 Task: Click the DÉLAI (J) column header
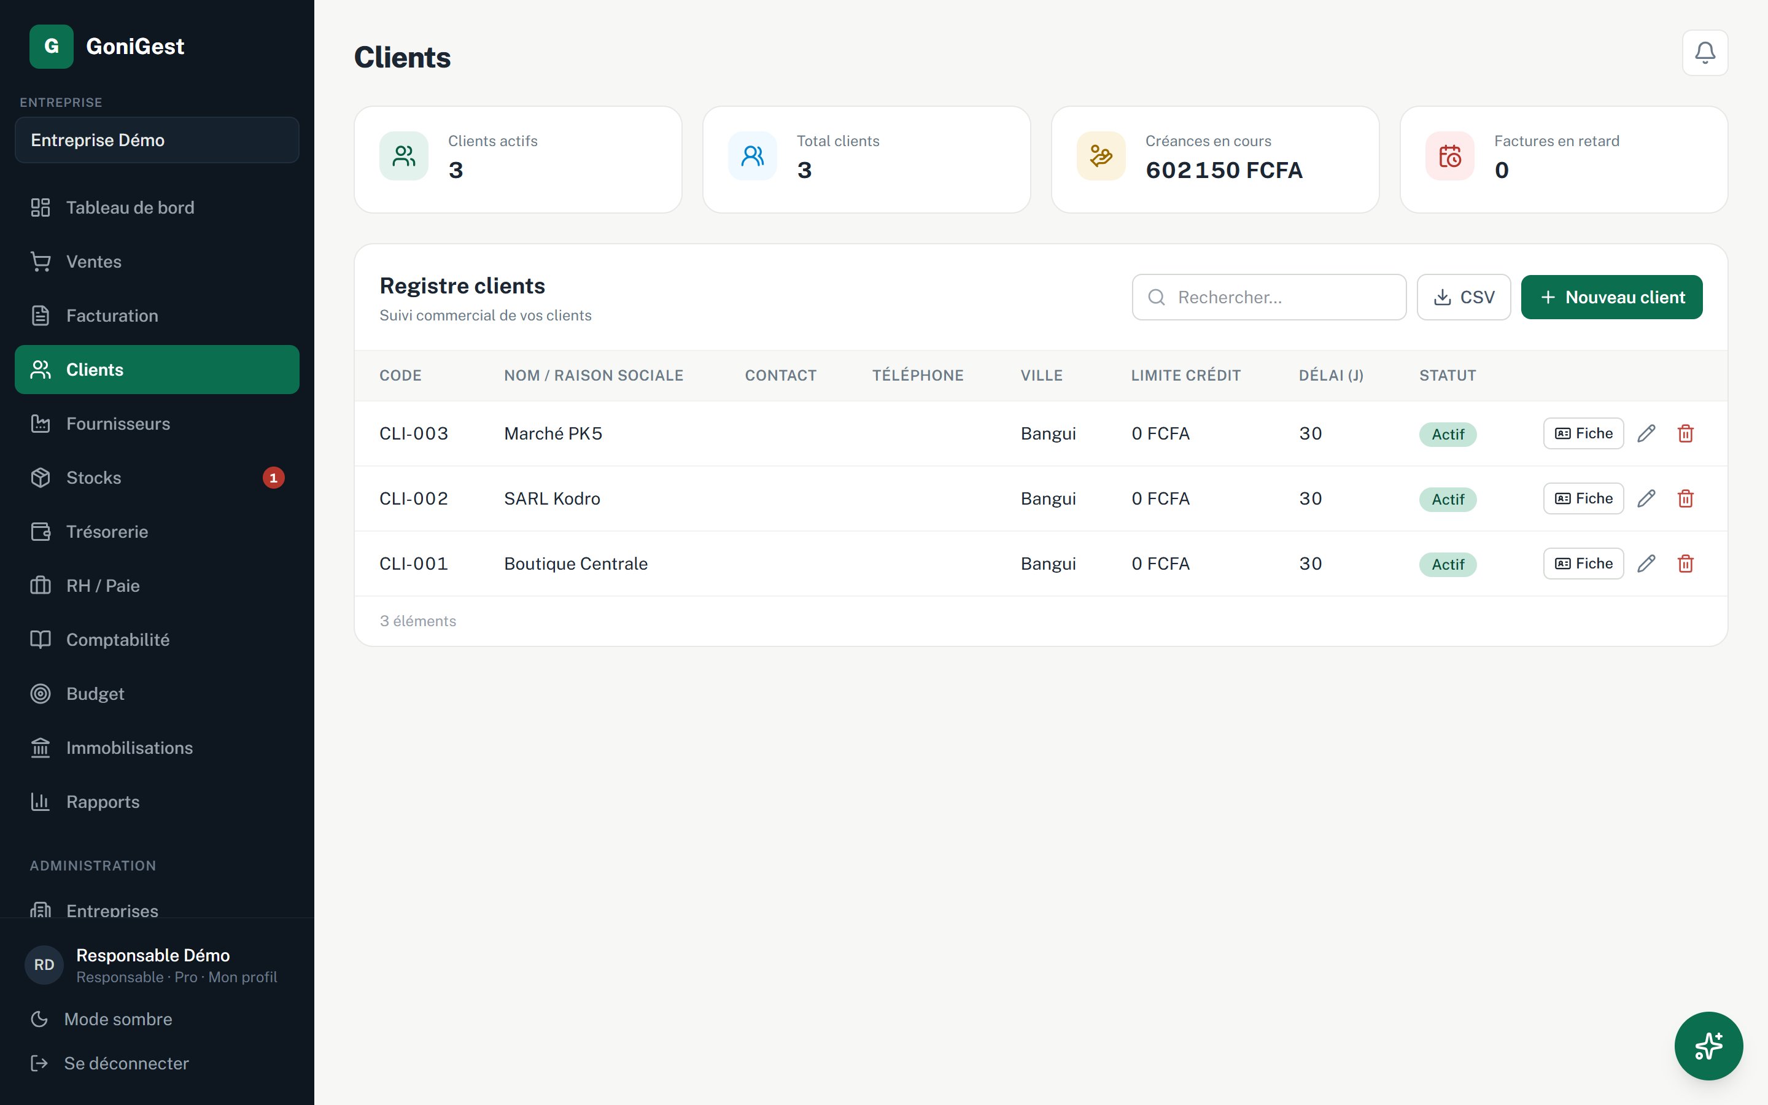click(x=1330, y=376)
